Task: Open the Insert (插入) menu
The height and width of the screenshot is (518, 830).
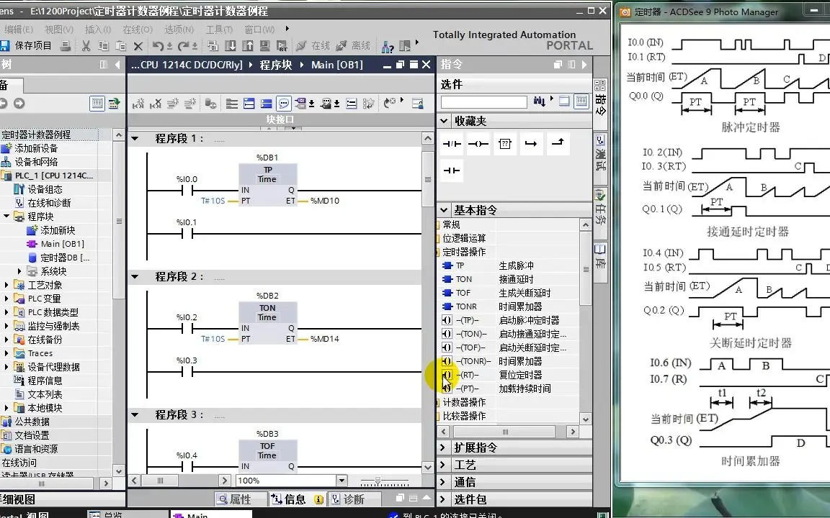Action: tap(98, 29)
